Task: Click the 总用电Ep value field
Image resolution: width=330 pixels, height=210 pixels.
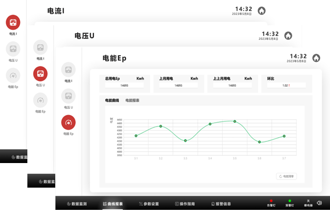Action: point(124,86)
